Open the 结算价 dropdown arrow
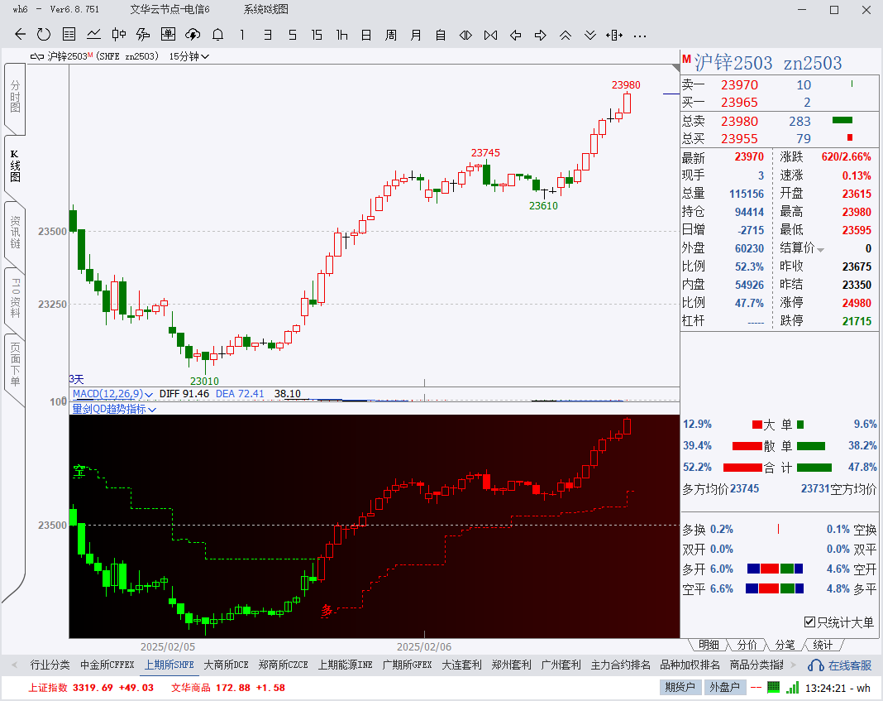The image size is (883, 701). [820, 249]
